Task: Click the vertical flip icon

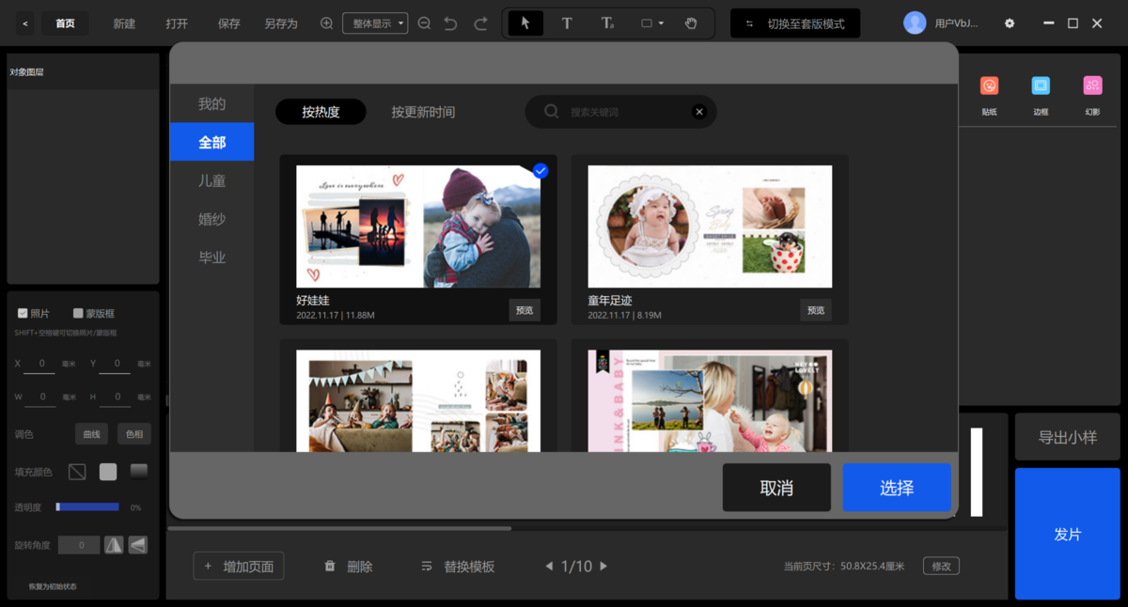Action: point(138,545)
